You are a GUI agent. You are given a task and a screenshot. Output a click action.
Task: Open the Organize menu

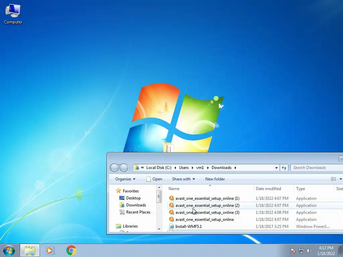coord(125,179)
